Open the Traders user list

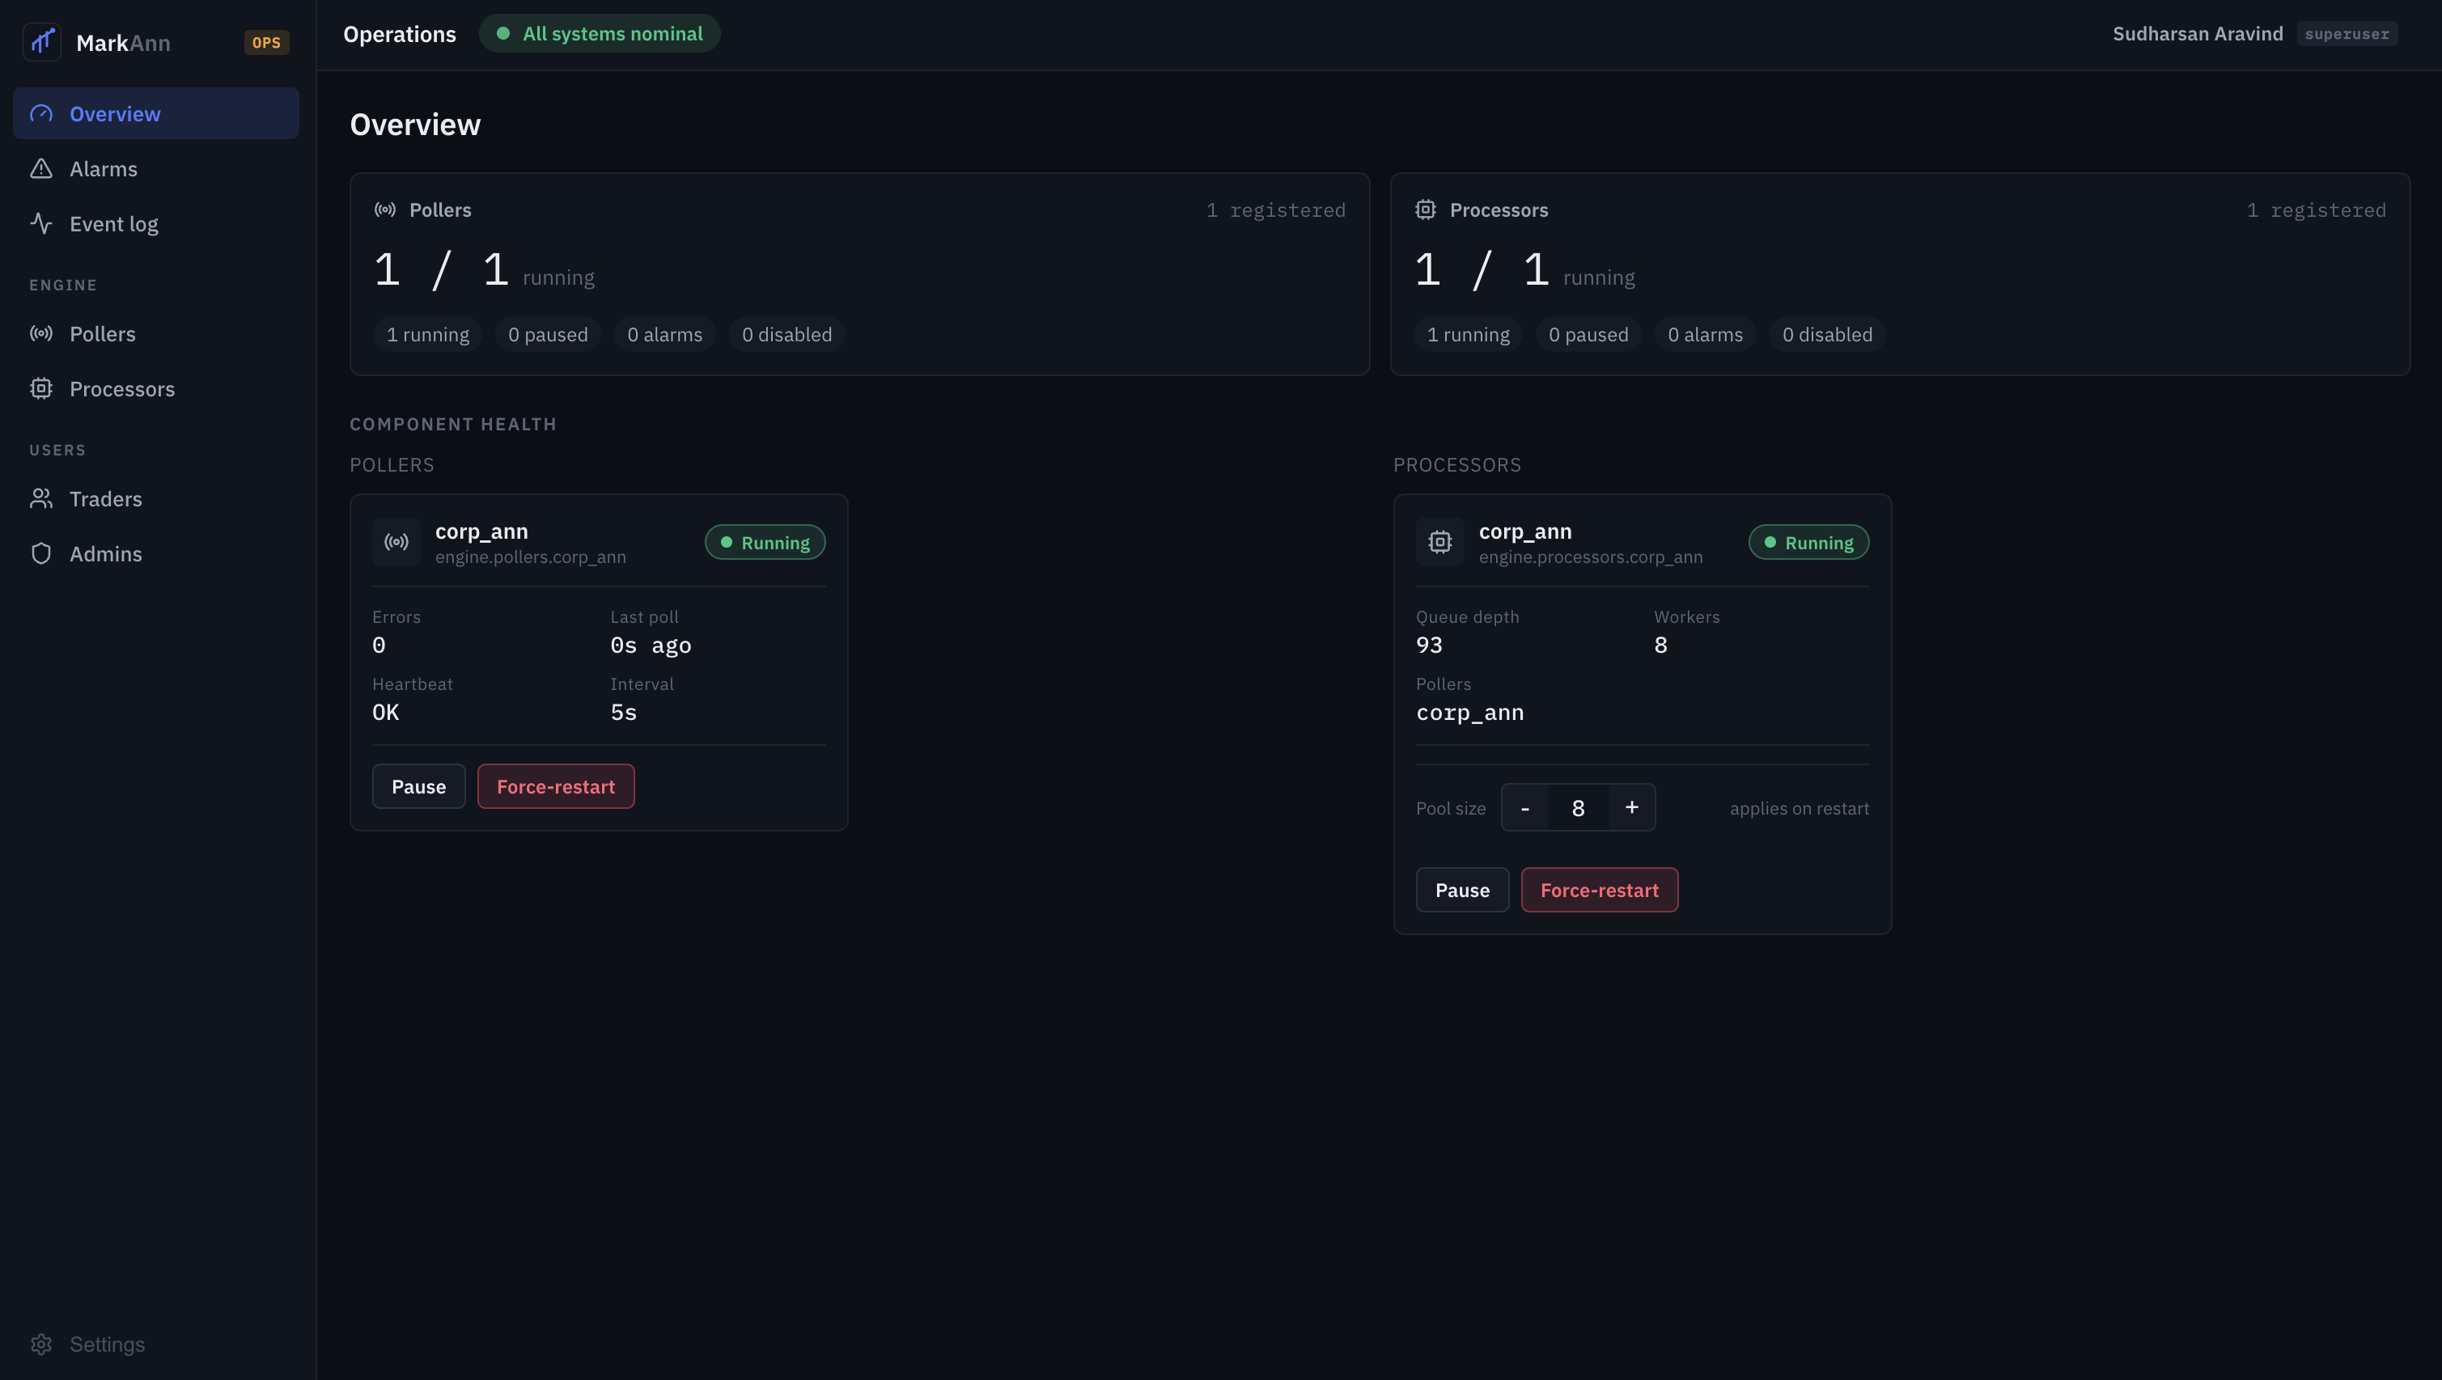[156, 498]
